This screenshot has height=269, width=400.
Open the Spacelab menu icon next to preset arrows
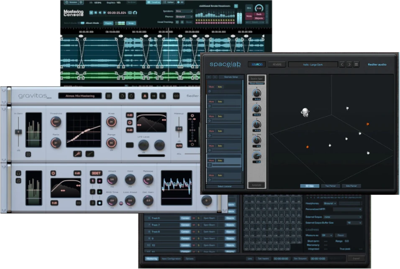[356, 64]
